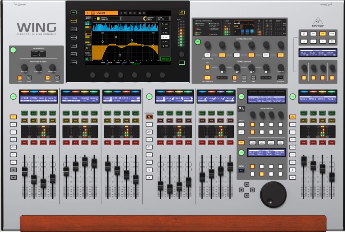Activate the EQ Gain arrow button
This screenshot has height=232, width=345.
[234, 78]
